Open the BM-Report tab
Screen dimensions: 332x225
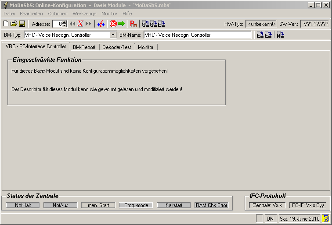coord(84,47)
